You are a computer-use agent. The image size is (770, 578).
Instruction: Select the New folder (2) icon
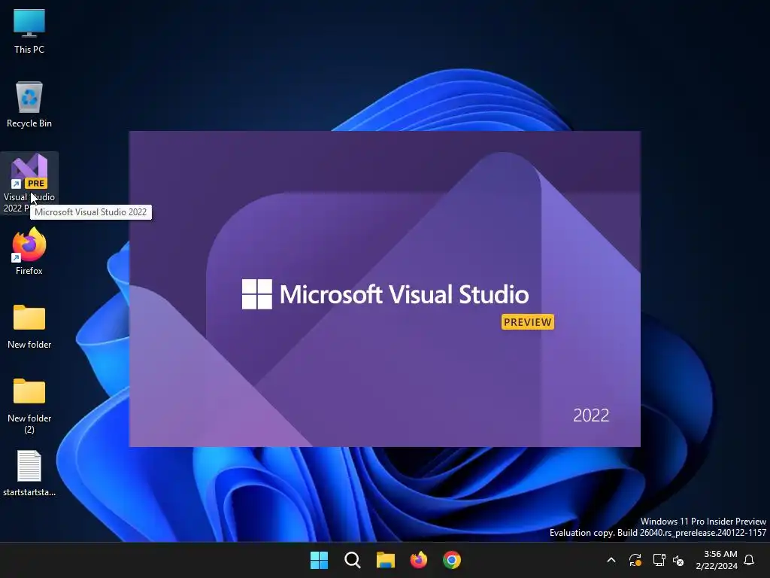click(29, 404)
